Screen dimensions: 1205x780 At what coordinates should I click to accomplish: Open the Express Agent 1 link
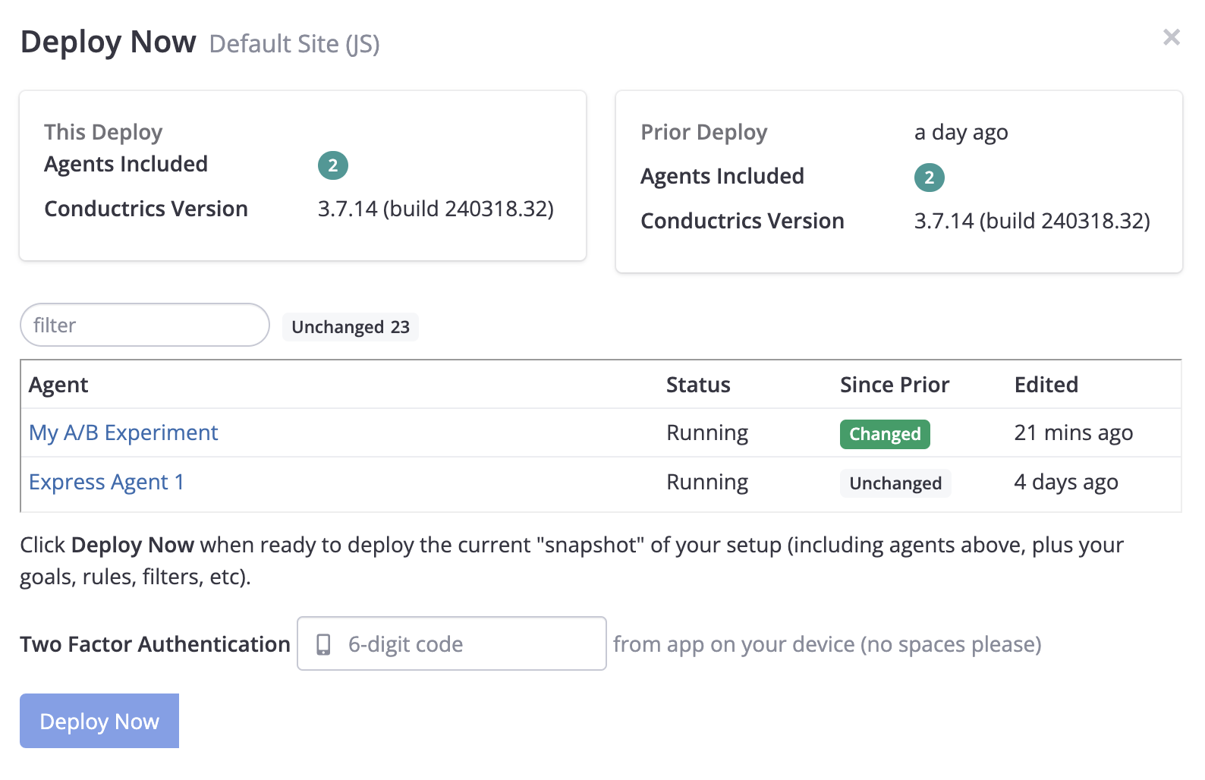(106, 483)
